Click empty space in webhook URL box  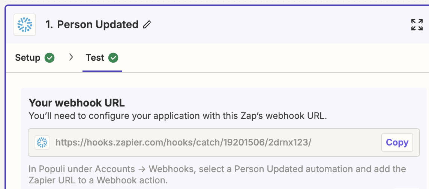pos(346,142)
